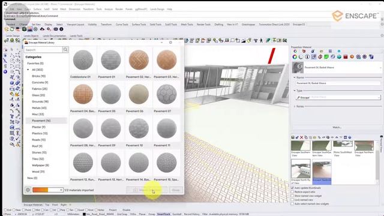Collapse the All (302) category tree
This screenshot has height=216, width=384.
point(28,70)
